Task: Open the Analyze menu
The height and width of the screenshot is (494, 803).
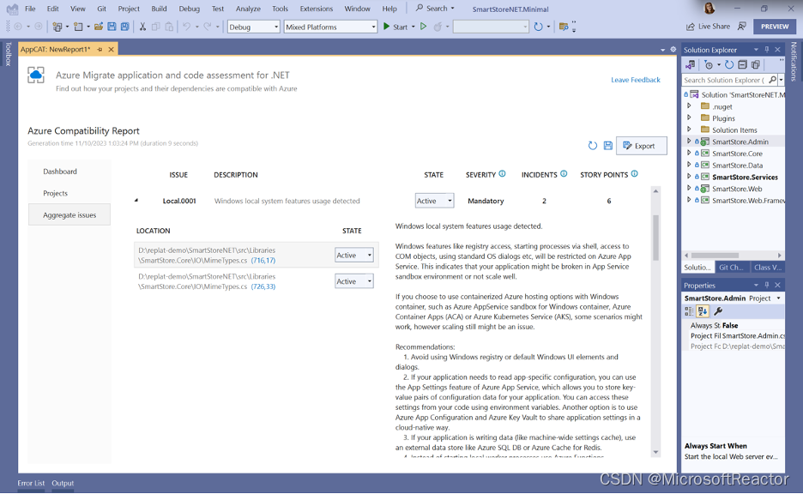Action: (248, 9)
